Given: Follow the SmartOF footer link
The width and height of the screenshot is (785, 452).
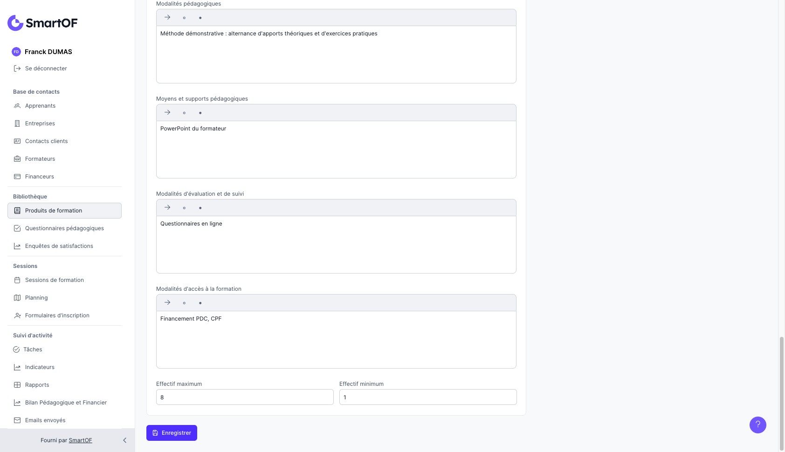Looking at the screenshot, I should pos(80,440).
